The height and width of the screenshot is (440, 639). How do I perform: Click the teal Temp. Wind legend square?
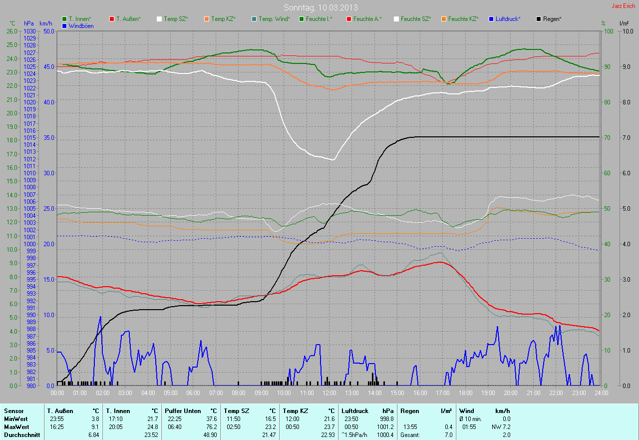click(x=254, y=19)
